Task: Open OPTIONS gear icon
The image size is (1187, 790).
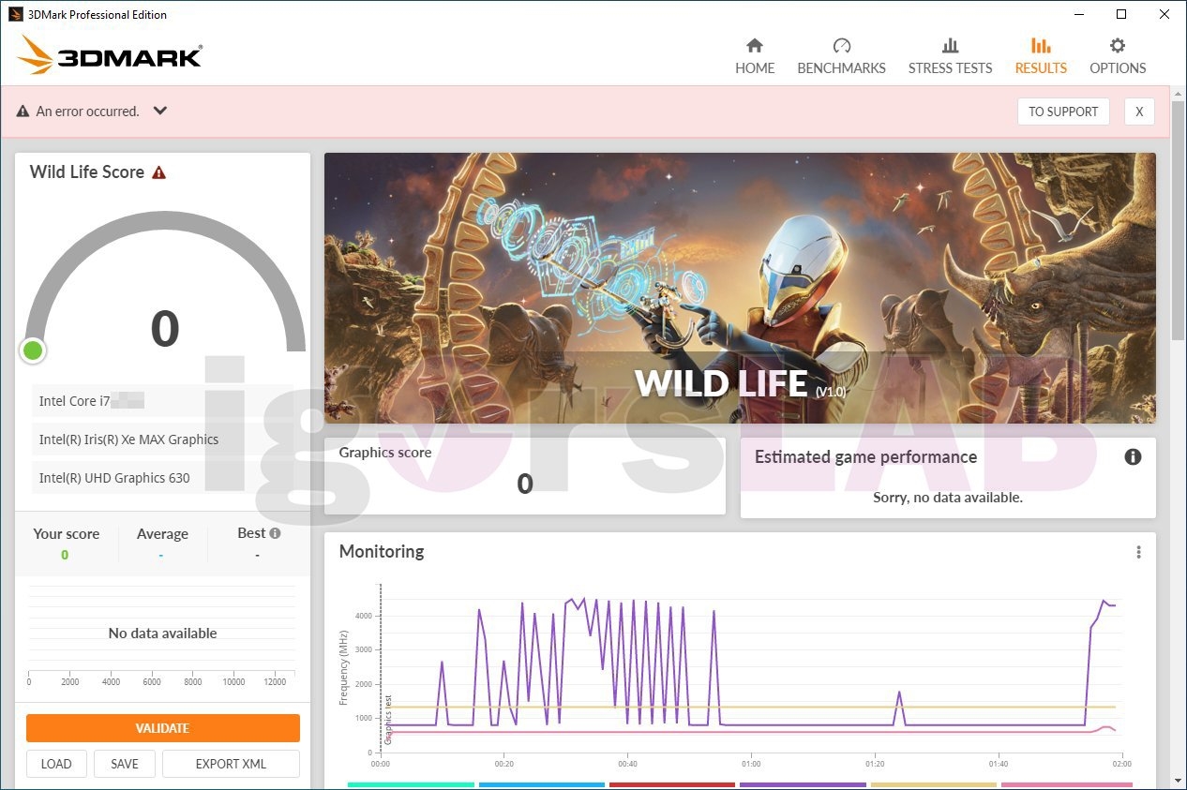Action: point(1118,46)
